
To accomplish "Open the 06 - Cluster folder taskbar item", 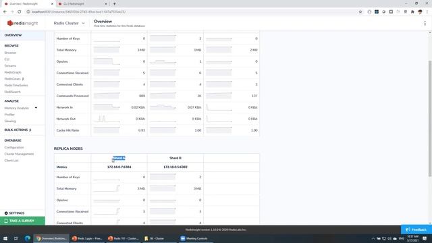I will click(x=159, y=238).
